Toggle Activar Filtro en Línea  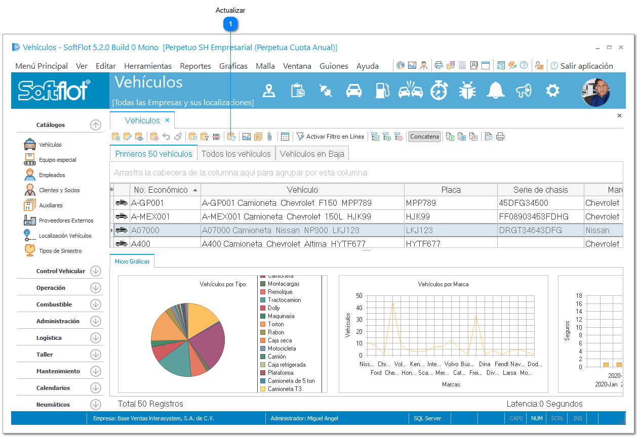pos(330,137)
